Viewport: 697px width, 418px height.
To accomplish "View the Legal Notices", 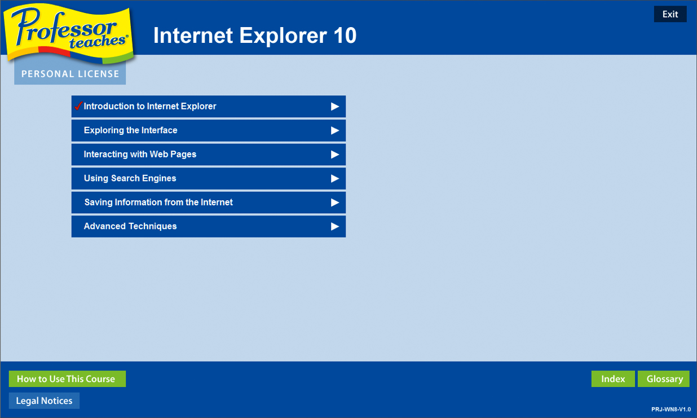I will click(44, 401).
